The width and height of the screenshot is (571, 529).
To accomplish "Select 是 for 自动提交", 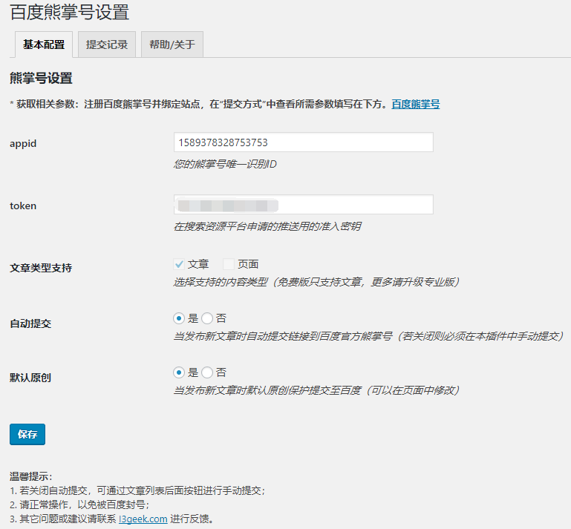I will click(x=179, y=319).
